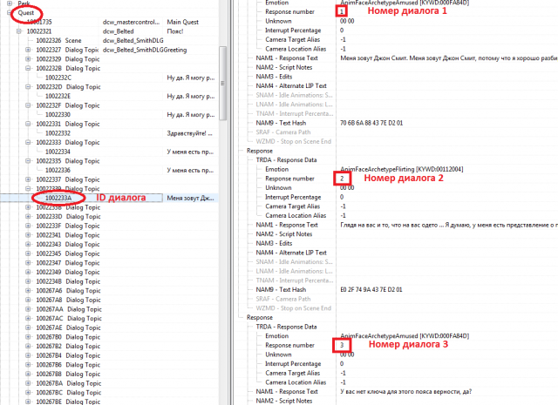
Task: Click Response number value 2
Action: (x=342, y=179)
